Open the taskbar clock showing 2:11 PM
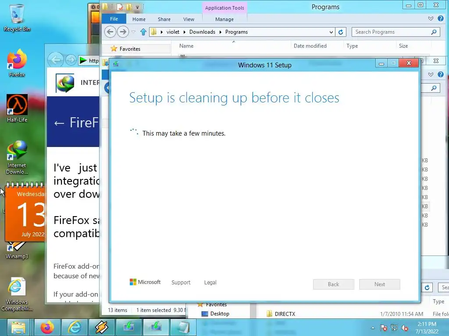 (427, 328)
